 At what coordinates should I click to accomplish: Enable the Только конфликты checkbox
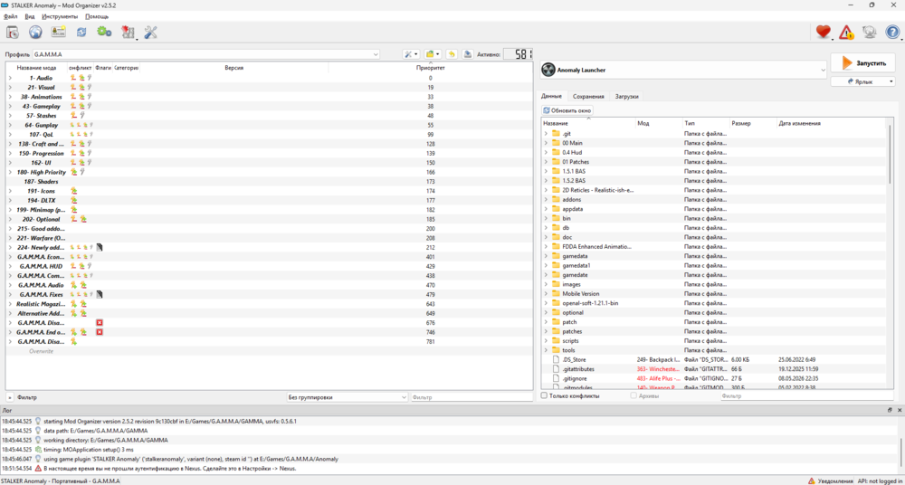544,396
